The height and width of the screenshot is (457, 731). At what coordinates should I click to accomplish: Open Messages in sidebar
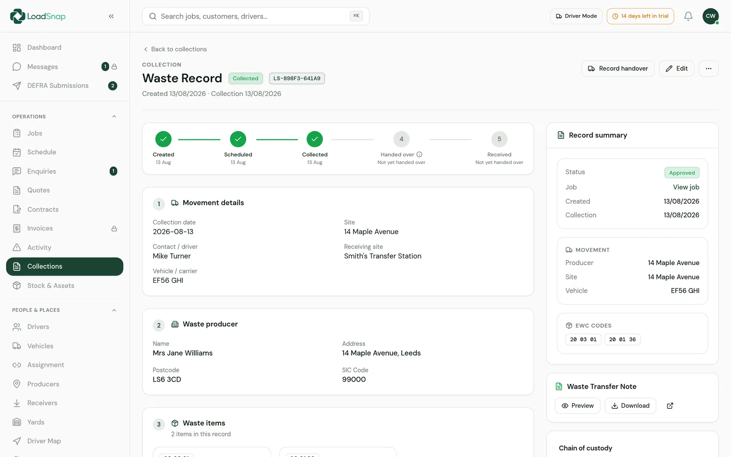coord(64,67)
